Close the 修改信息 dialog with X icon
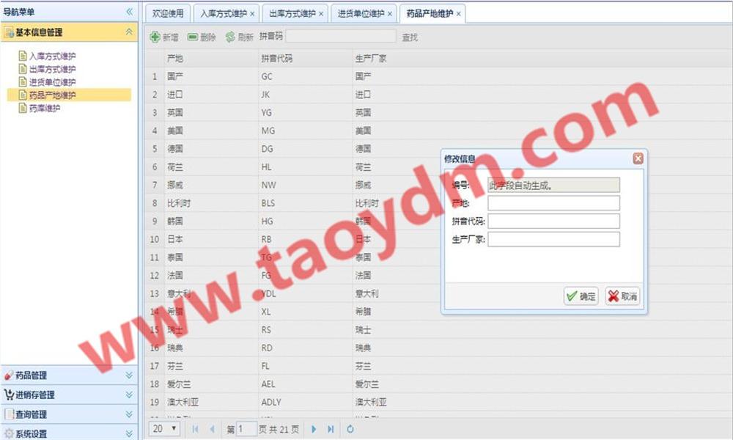The image size is (733, 440). tap(638, 158)
